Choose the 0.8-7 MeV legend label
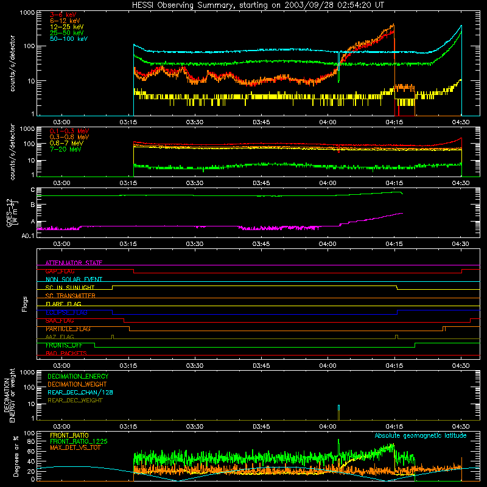Screen dimensions: 487x487 [x=66, y=143]
